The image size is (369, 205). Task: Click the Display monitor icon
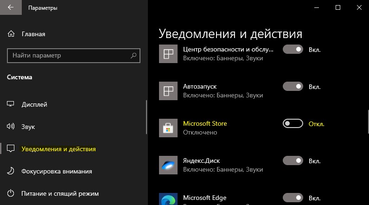click(11, 104)
